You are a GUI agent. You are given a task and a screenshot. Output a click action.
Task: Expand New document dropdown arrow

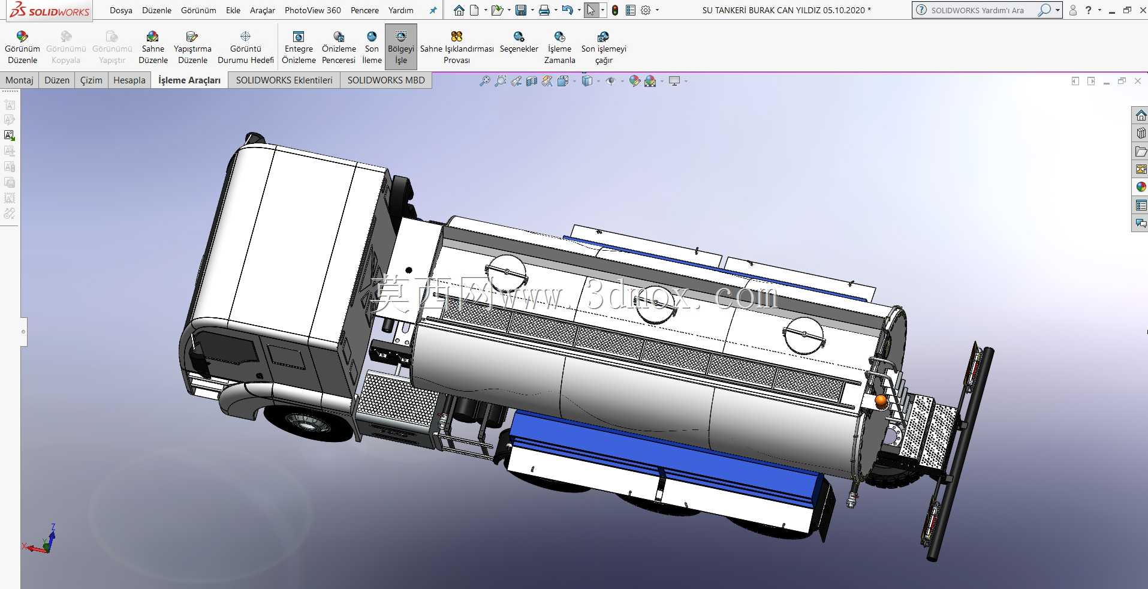pos(486,10)
